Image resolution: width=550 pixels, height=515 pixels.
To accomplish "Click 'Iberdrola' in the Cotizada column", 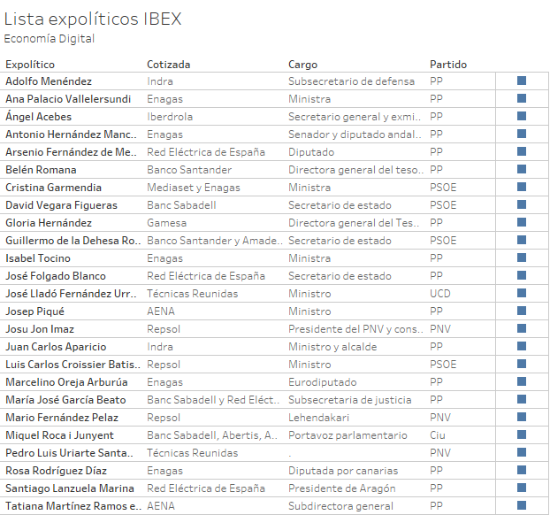I will coord(170,117).
